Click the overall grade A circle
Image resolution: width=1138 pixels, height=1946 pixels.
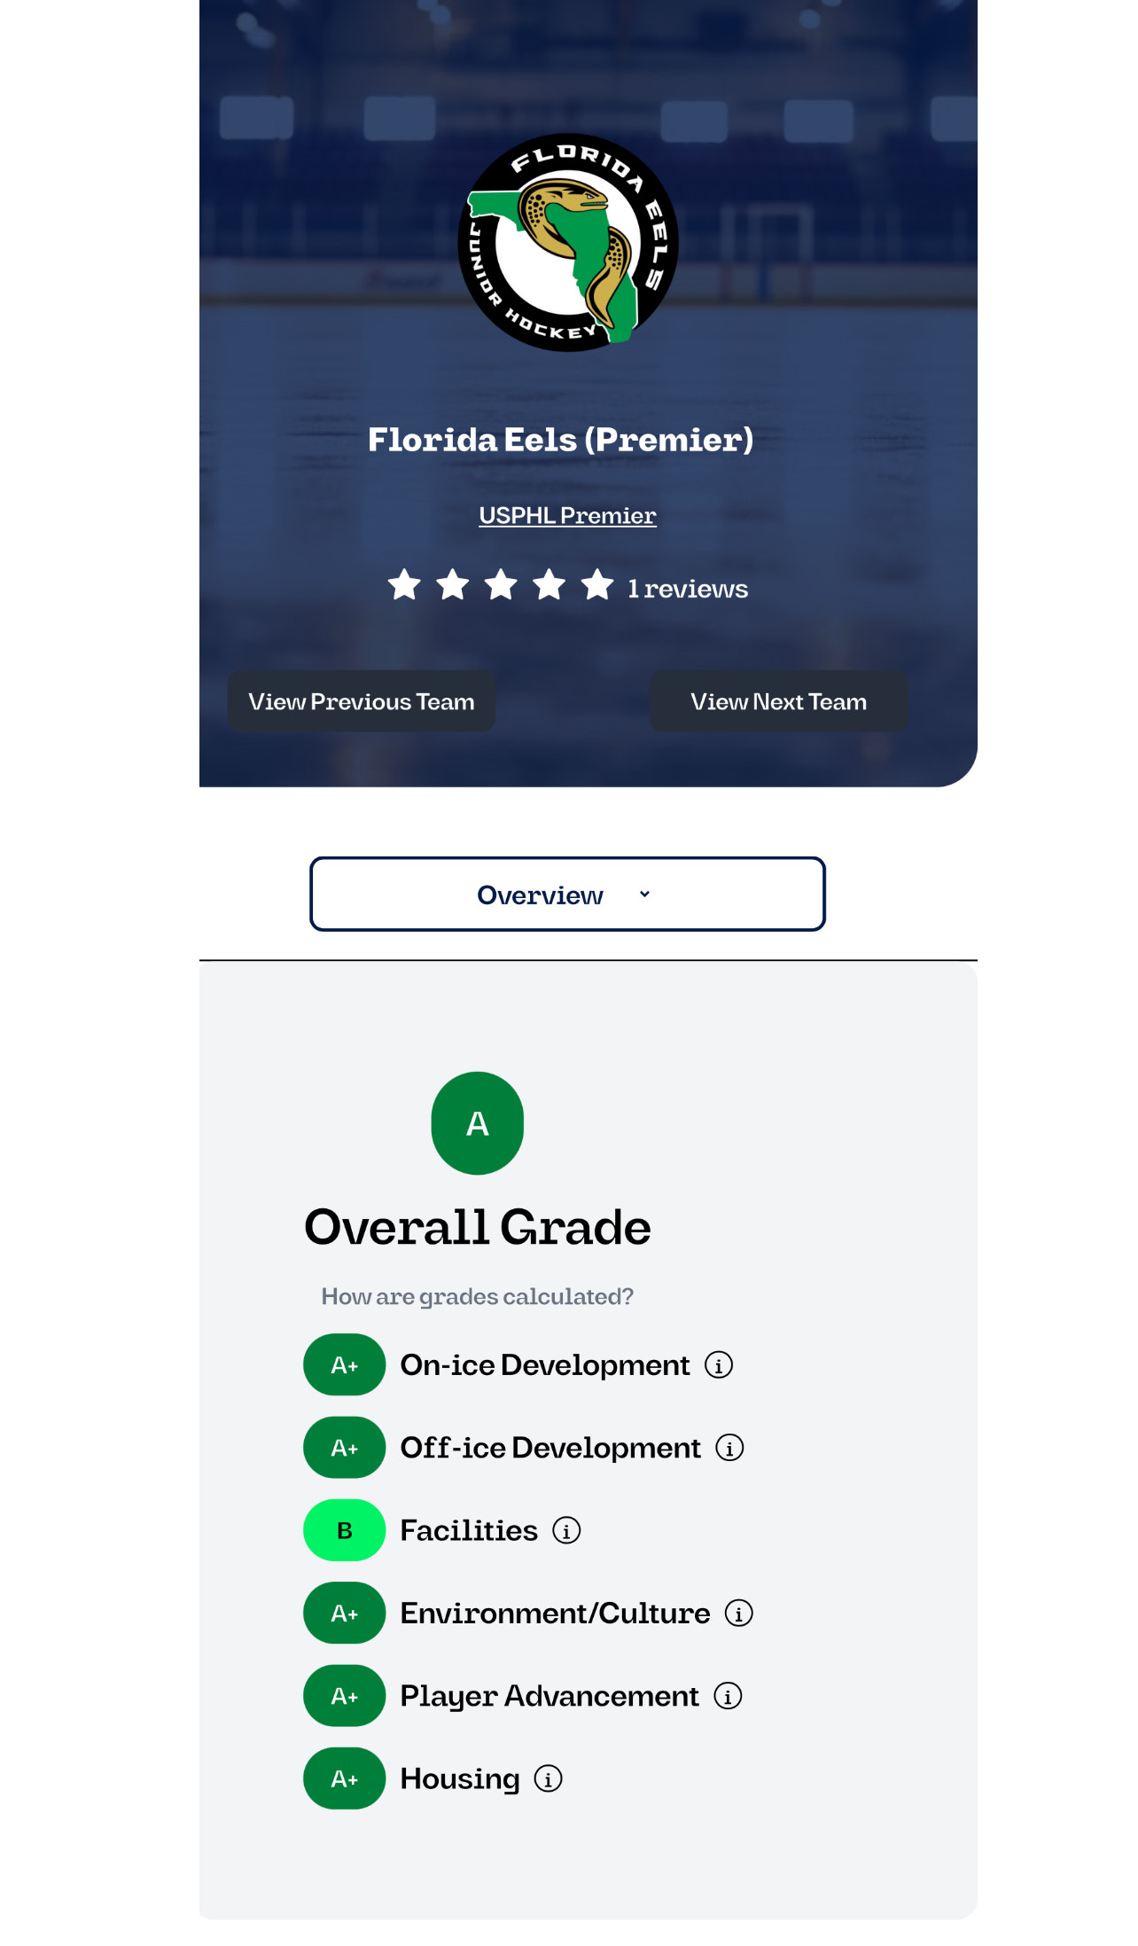coord(477,1122)
